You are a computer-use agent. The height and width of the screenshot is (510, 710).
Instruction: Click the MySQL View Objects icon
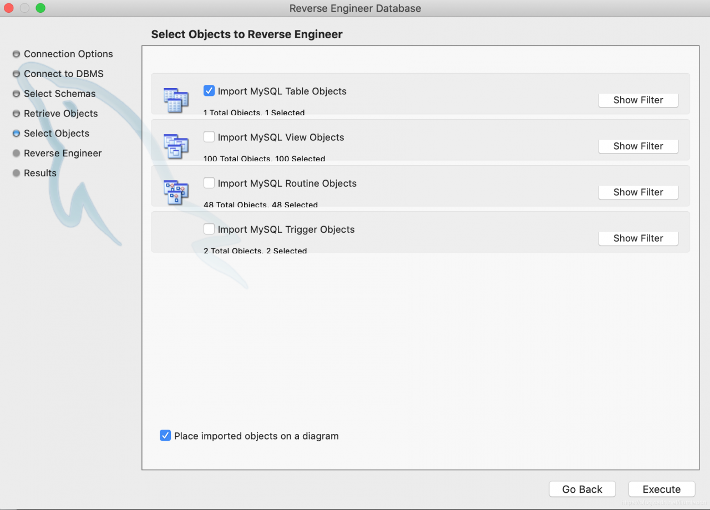click(x=176, y=146)
